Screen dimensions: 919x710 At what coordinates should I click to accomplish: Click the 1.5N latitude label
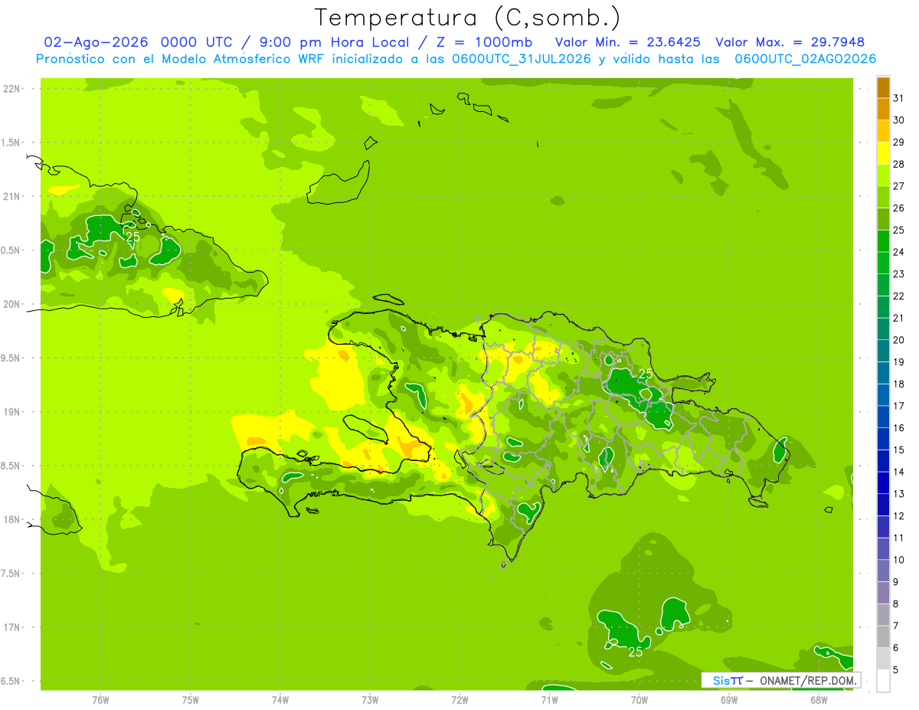click(x=11, y=142)
